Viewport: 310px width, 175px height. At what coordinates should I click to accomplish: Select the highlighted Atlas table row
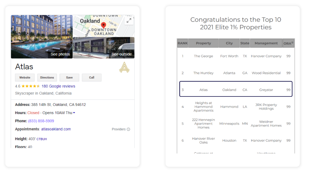click(235, 90)
